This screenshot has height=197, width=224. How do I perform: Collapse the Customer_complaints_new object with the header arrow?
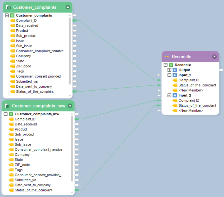[x=70, y=106]
